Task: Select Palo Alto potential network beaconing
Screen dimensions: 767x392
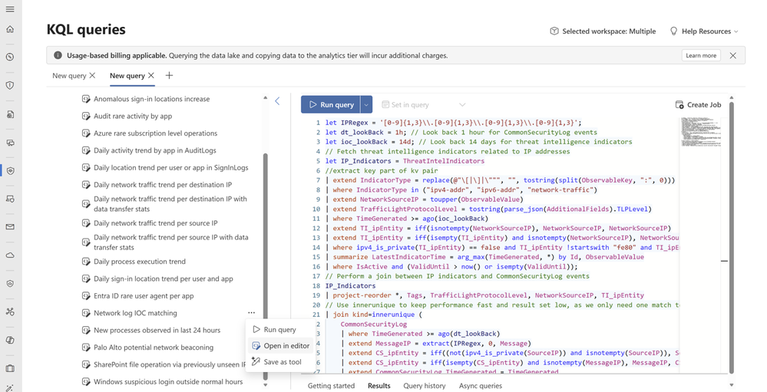Action: tap(154, 347)
